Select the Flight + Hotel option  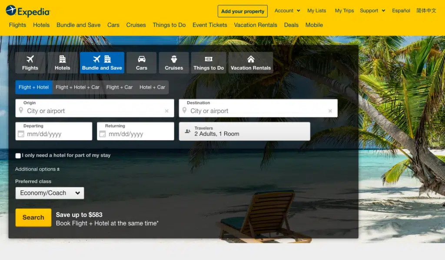(34, 87)
